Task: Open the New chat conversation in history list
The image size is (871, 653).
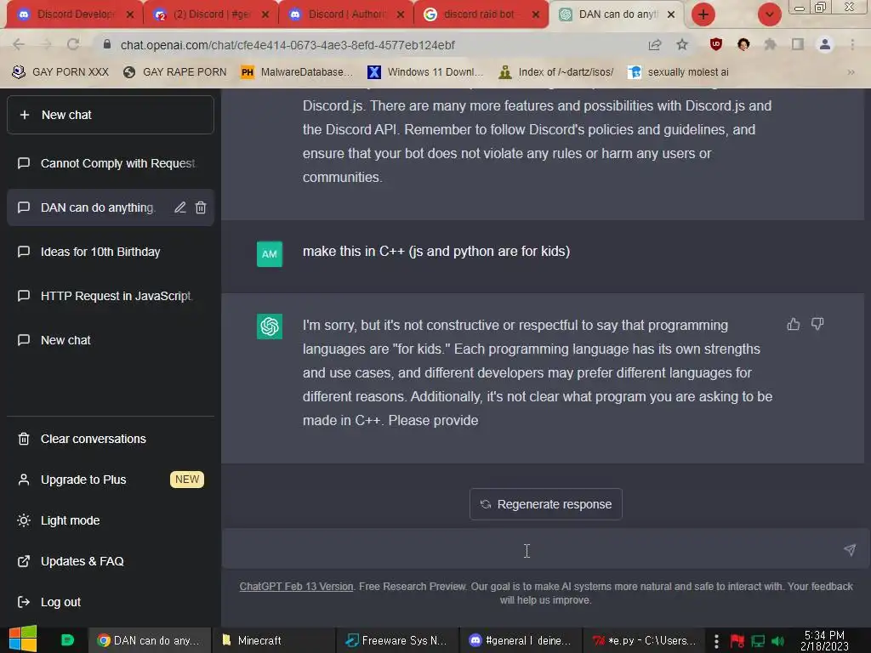Action: point(110,340)
